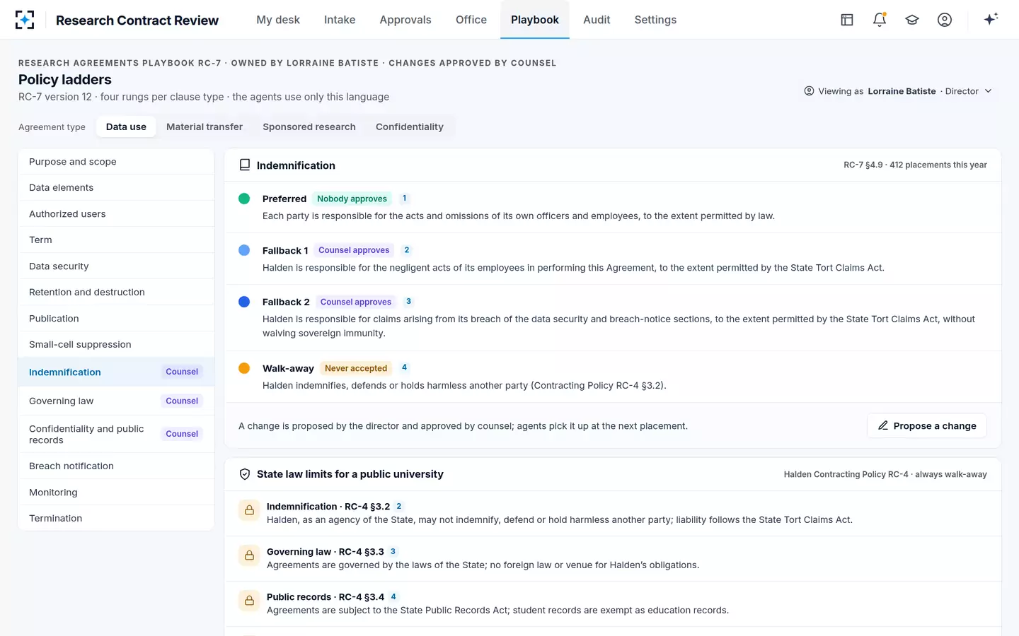Image resolution: width=1019 pixels, height=636 pixels.
Task: Click the orange Walk-away rung dot
Action: point(244,368)
